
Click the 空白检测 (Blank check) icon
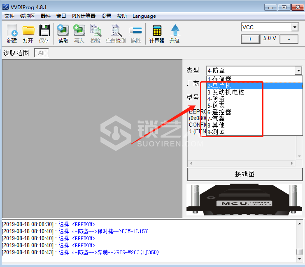point(116,33)
